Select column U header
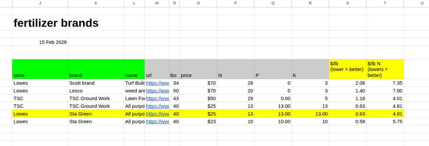This screenshot has height=146, width=429. click(x=416, y=3)
